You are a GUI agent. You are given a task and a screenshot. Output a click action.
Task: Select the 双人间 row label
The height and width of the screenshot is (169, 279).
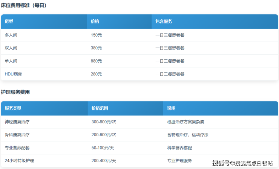11,48
